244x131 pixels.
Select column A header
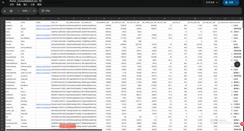[x=13, y=19]
